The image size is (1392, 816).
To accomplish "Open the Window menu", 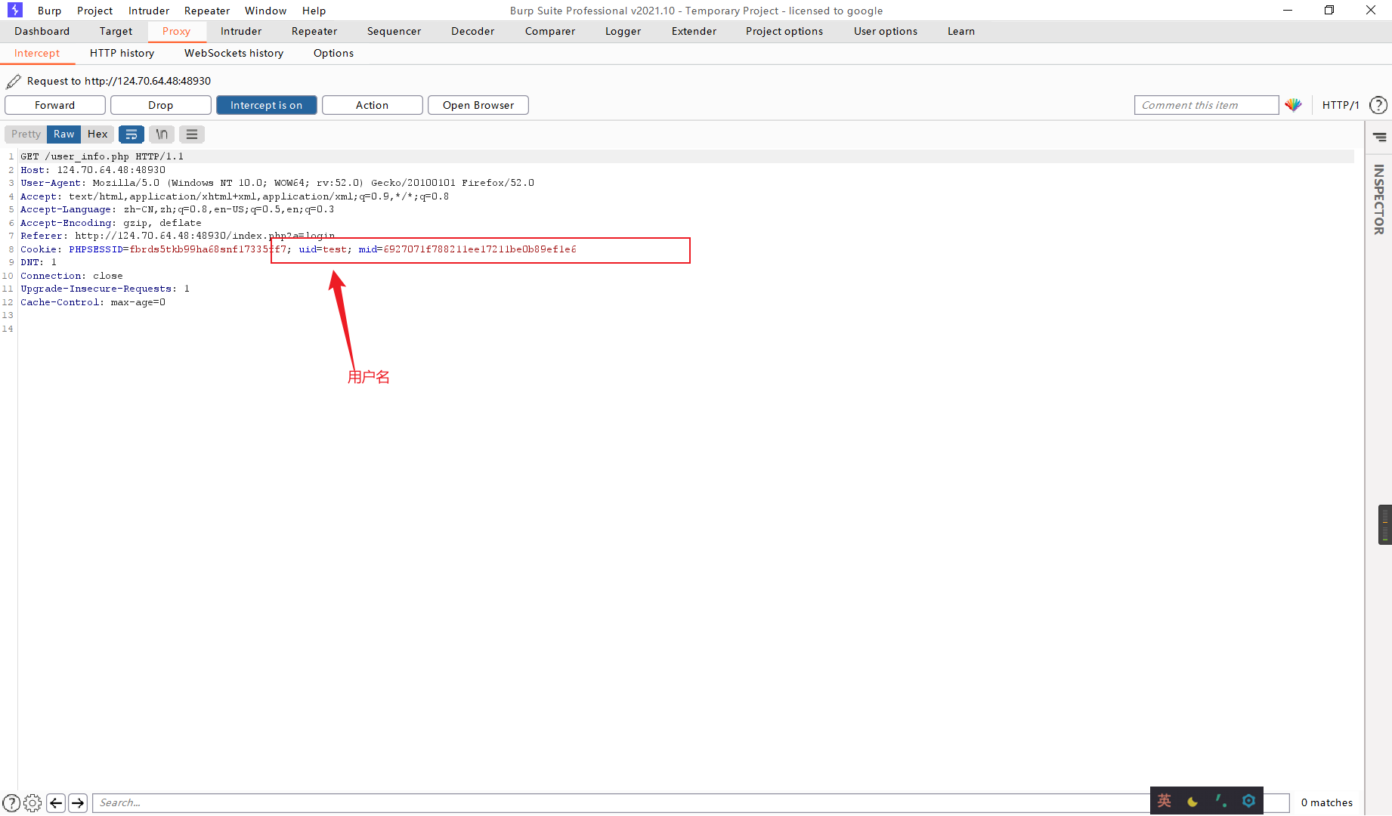I will click(266, 11).
